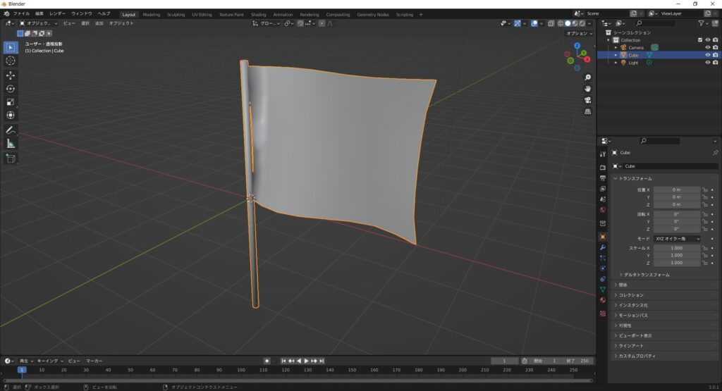The width and height of the screenshot is (722, 391).
Task: Switch to the Sculpting workspace tab
Action: (x=176, y=14)
